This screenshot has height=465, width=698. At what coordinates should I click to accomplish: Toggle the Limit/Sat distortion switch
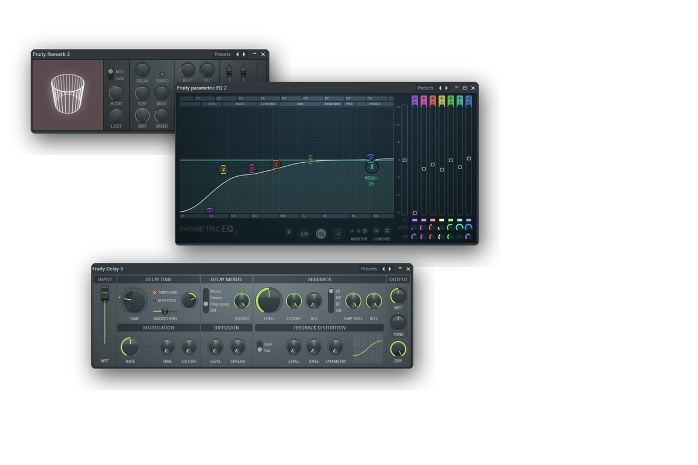(x=259, y=347)
